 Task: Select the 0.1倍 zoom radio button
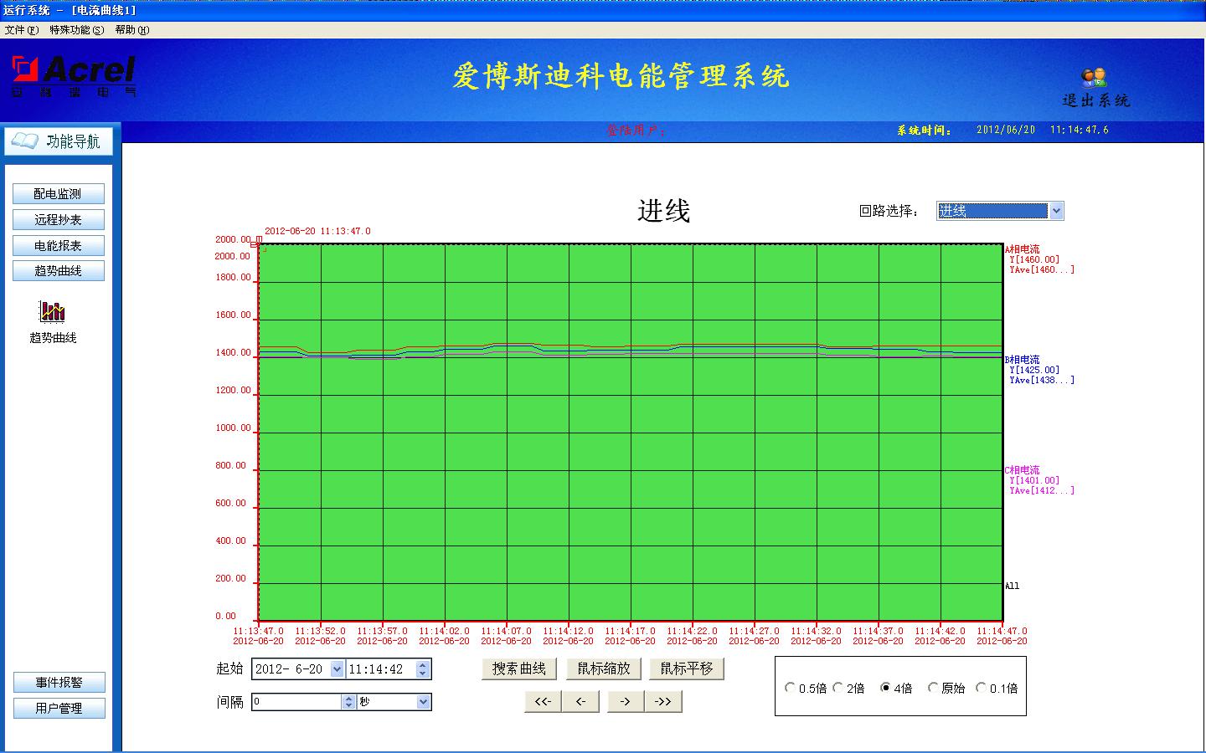click(981, 688)
